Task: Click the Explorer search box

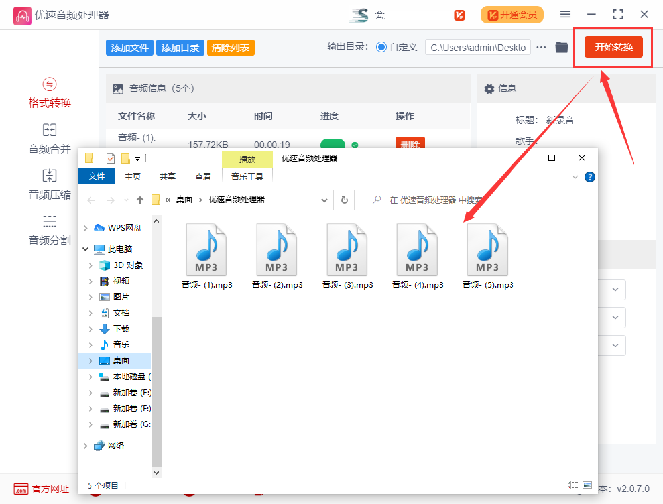Action: [x=476, y=200]
